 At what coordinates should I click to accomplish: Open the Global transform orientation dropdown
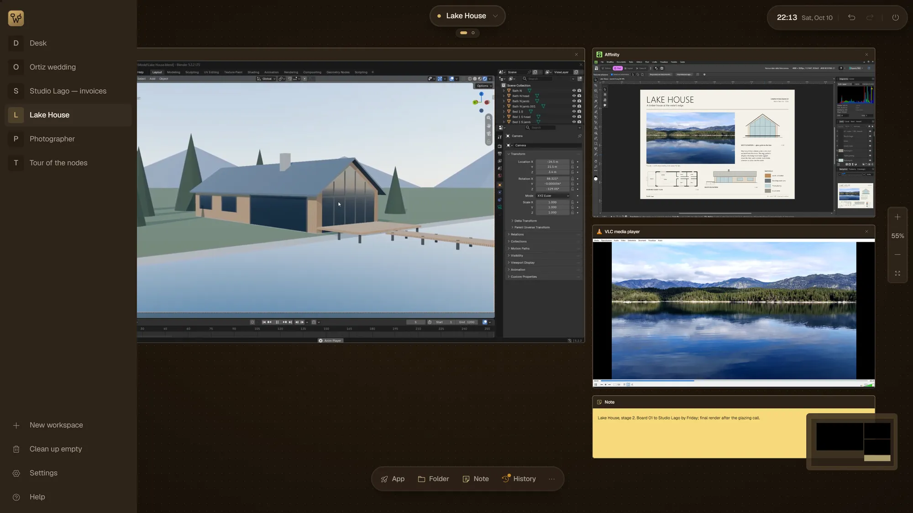(266, 78)
